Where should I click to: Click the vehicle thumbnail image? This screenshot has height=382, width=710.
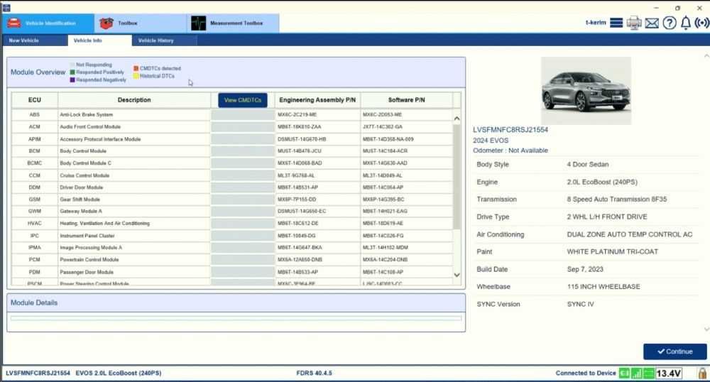[586, 90]
